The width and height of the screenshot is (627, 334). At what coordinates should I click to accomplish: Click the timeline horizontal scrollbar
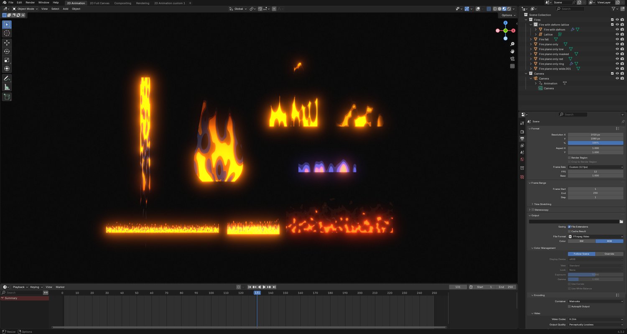pos(249,327)
